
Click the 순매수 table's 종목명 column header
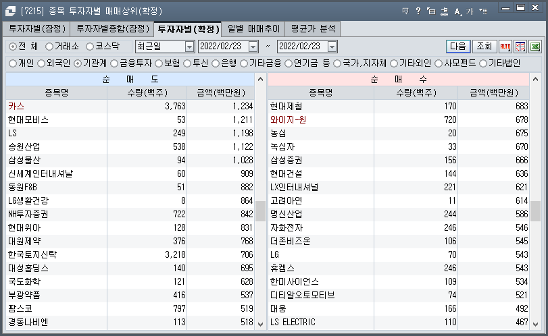click(x=321, y=93)
